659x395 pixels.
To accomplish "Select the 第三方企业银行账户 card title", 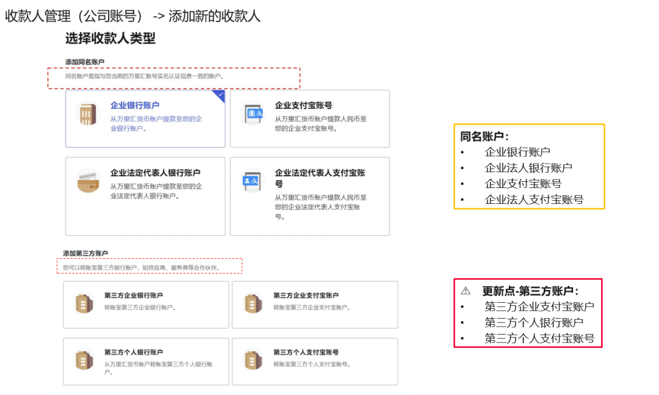I will tap(134, 295).
